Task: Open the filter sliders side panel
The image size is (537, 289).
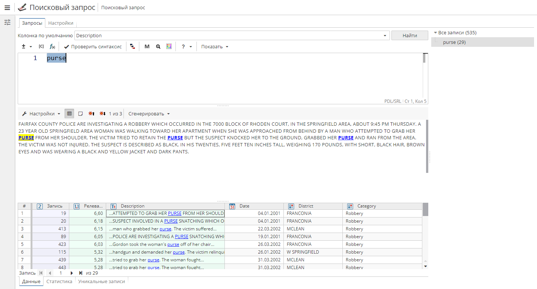Action: pyautogui.click(x=7, y=22)
